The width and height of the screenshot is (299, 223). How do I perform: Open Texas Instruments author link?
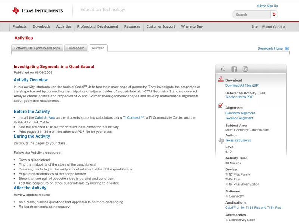click(238, 141)
